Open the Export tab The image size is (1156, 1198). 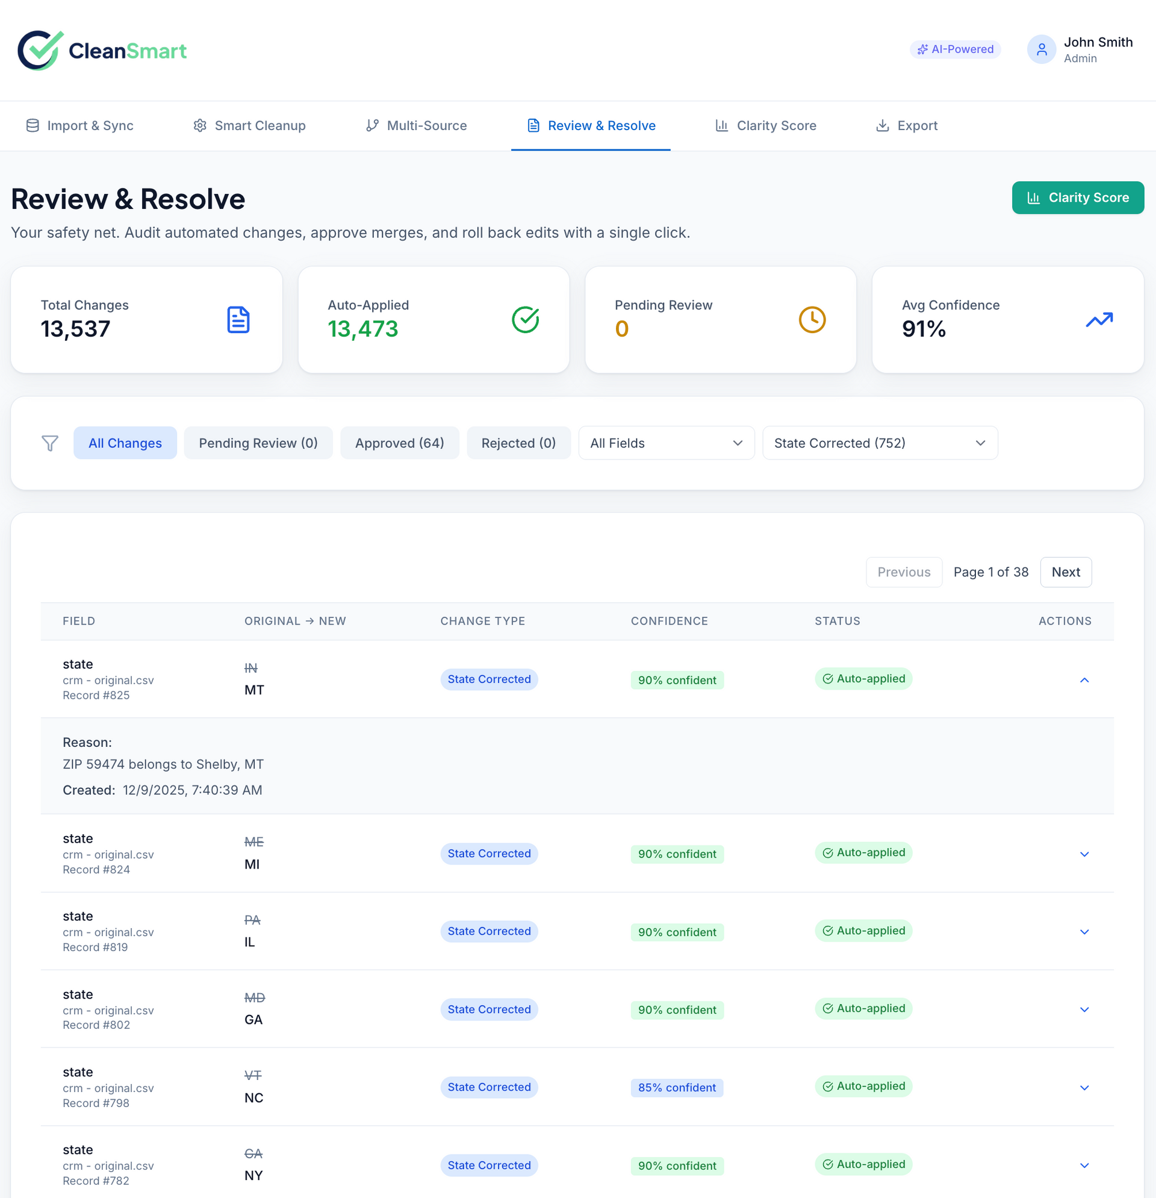click(907, 126)
